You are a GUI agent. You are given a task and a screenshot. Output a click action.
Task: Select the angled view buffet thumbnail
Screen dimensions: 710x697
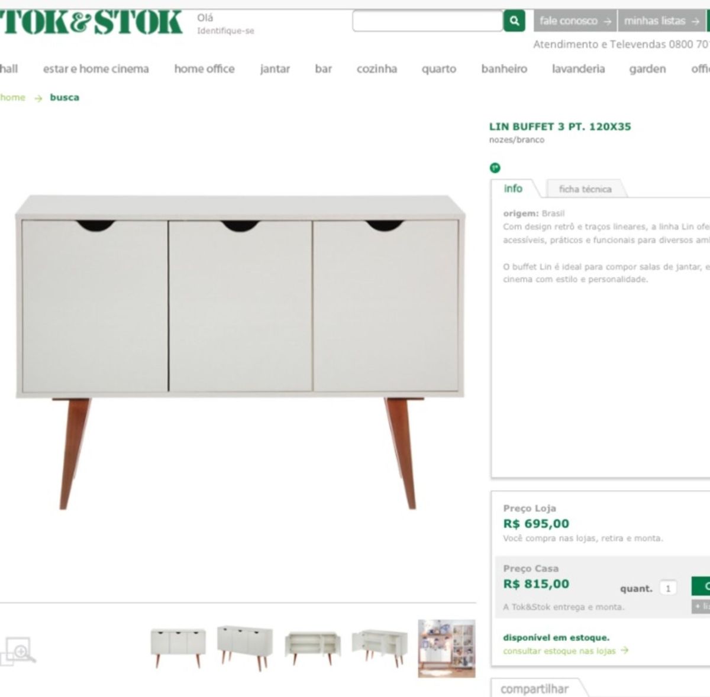point(245,646)
